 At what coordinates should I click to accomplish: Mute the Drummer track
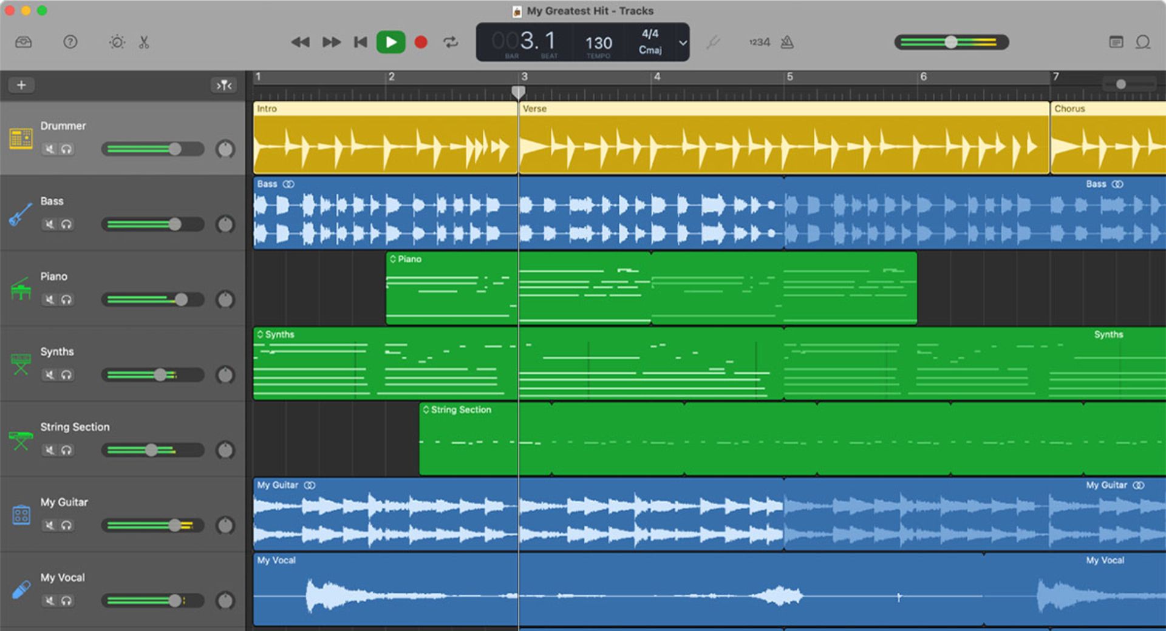(50, 149)
